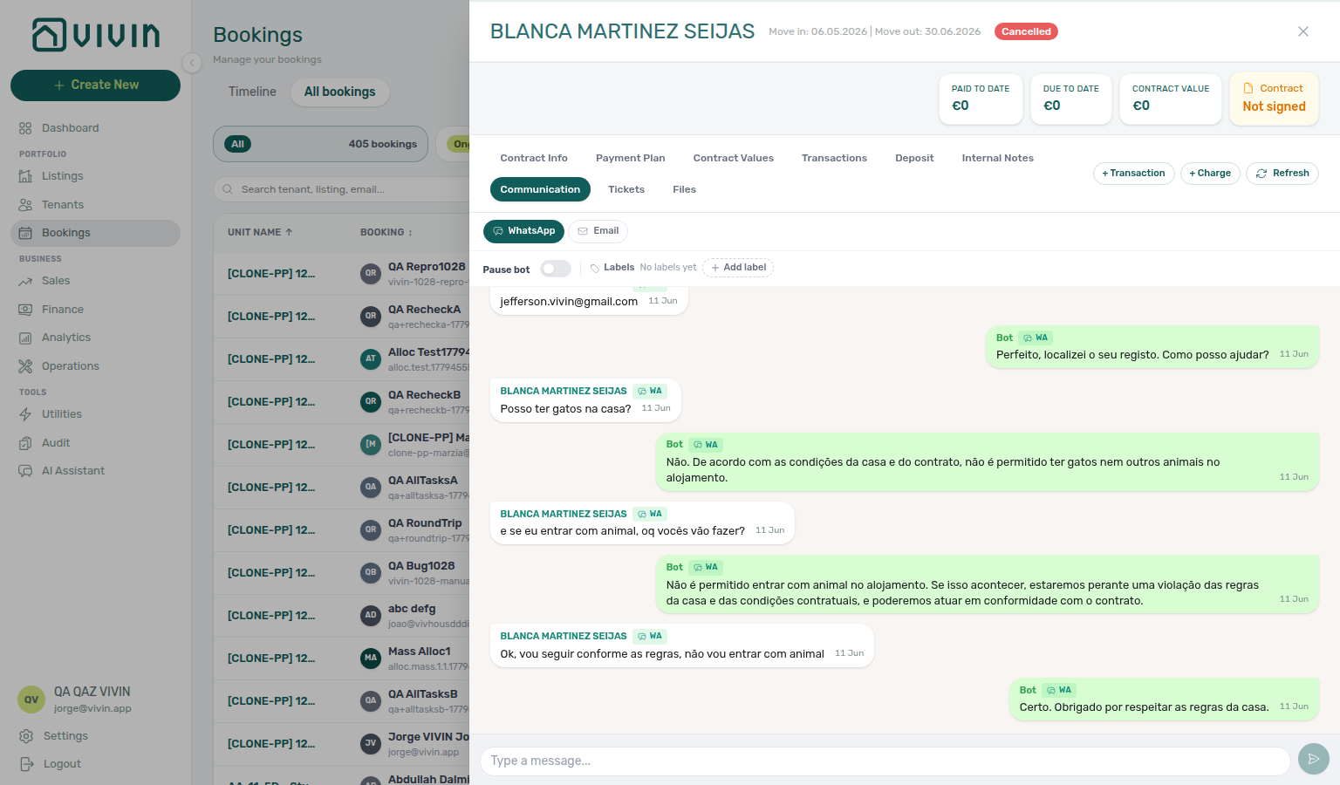The image size is (1340, 785).
Task: Switch to the Email channel
Action: tap(598, 231)
